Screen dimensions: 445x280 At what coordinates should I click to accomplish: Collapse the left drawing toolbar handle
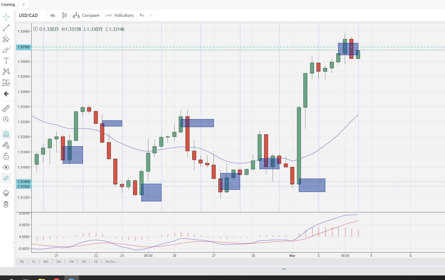[x=14, y=243]
